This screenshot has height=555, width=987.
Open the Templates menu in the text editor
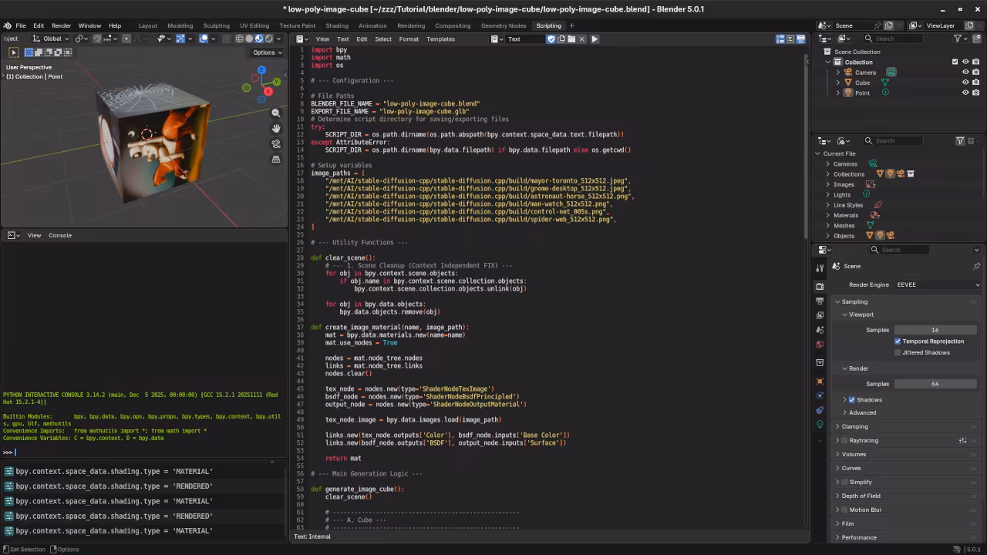coord(440,39)
